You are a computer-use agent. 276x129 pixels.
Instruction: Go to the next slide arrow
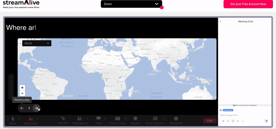coord(37,108)
